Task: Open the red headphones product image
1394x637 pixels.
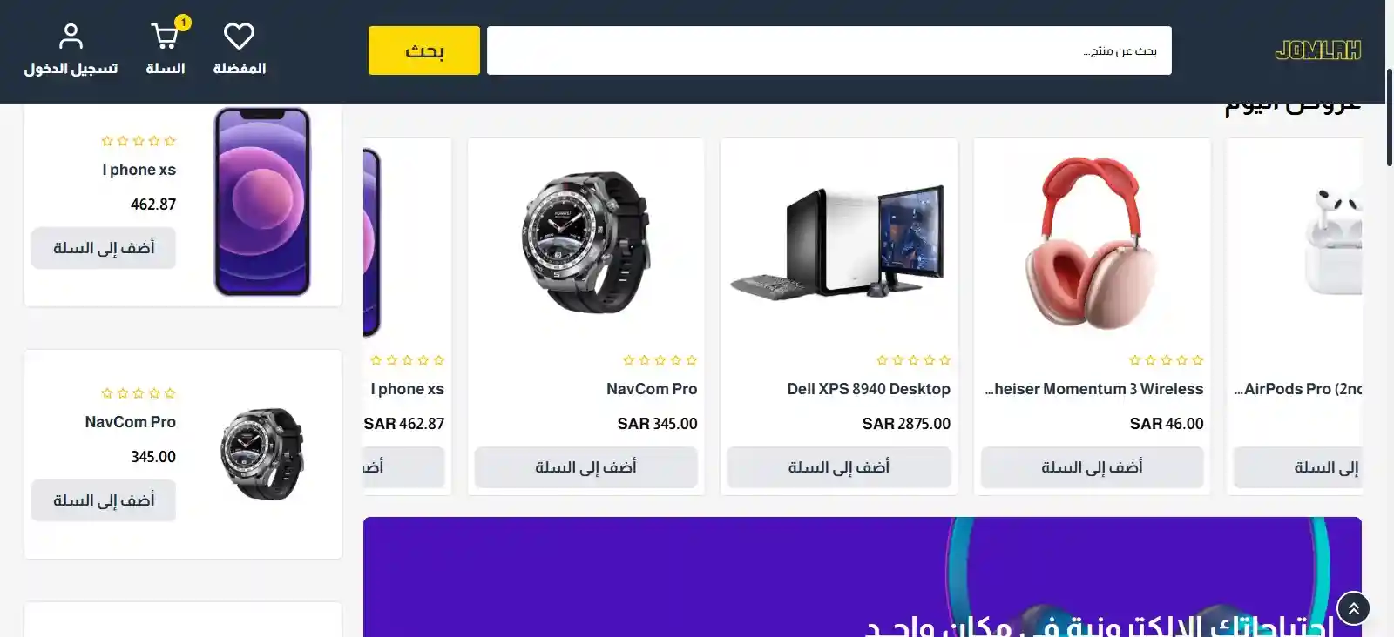Action: pos(1092,244)
